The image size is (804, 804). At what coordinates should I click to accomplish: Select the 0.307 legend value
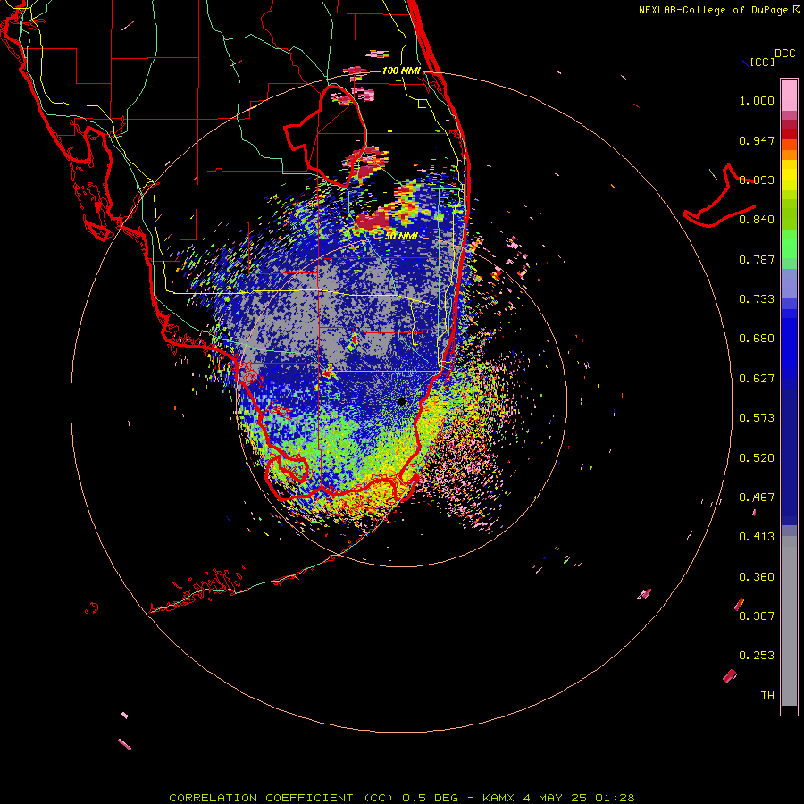757,616
